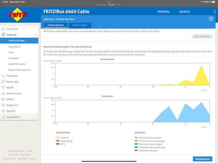Viewport: 218px width, 163px height.
Task: Click the Smart Home icon
Action: (3, 93)
